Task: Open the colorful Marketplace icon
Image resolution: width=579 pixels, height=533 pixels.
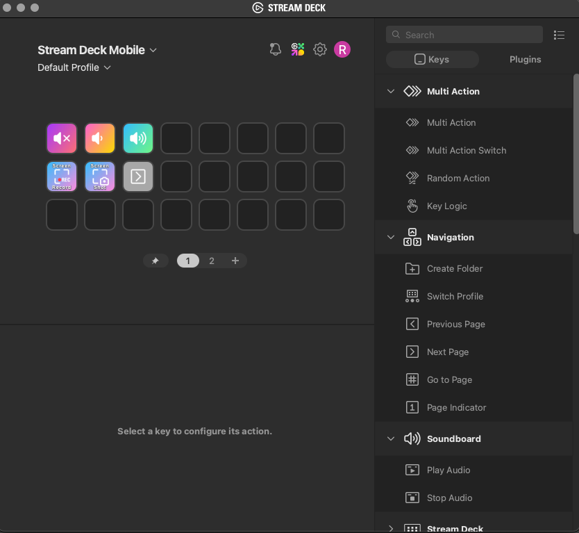Action: tap(298, 49)
